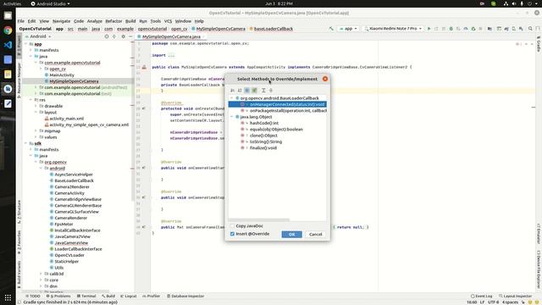Image resolution: width=542 pixels, height=305 pixels.
Task: Select the toString():String method in the dialog
Action: 266,141
